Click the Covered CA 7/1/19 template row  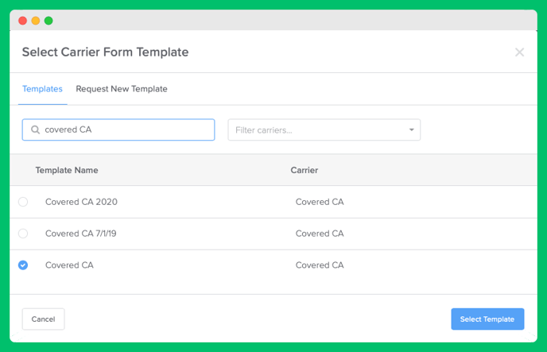pos(273,234)
